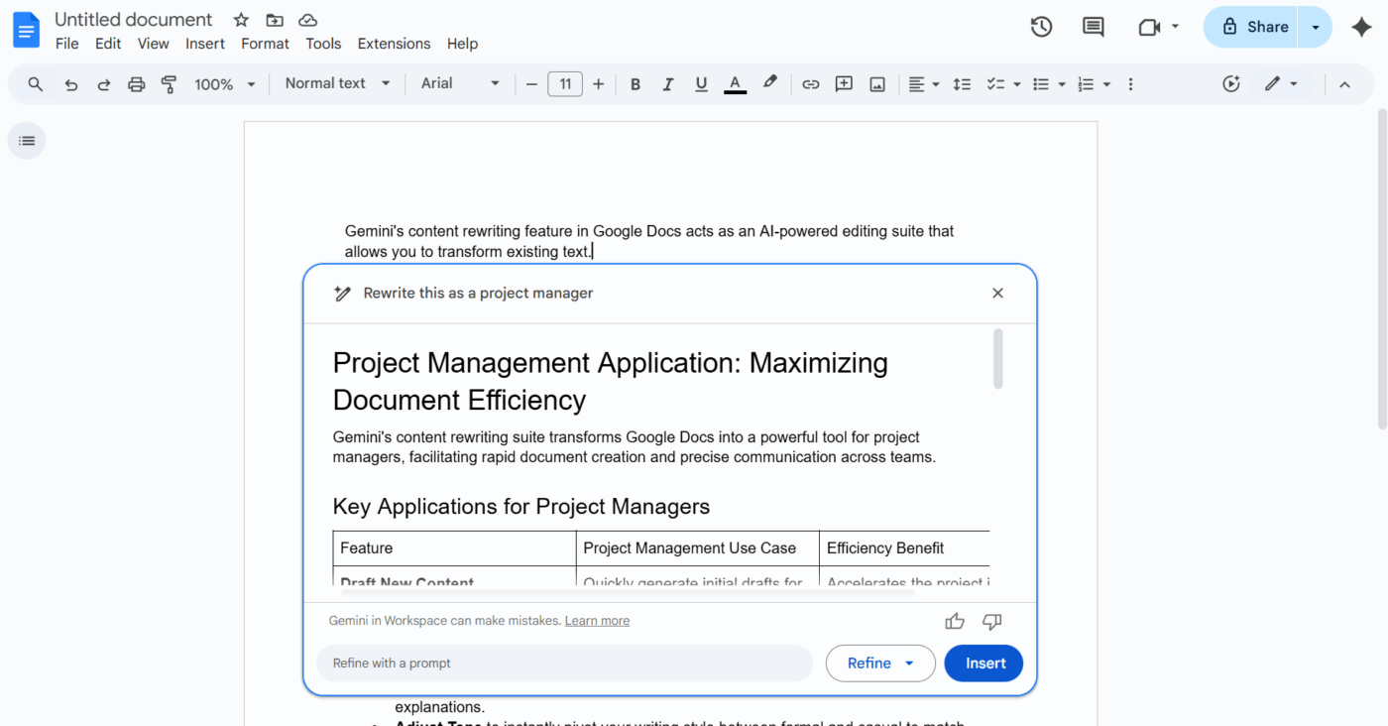Click the insert image icon
The image size is (1388, 726).
pos(876,84)
